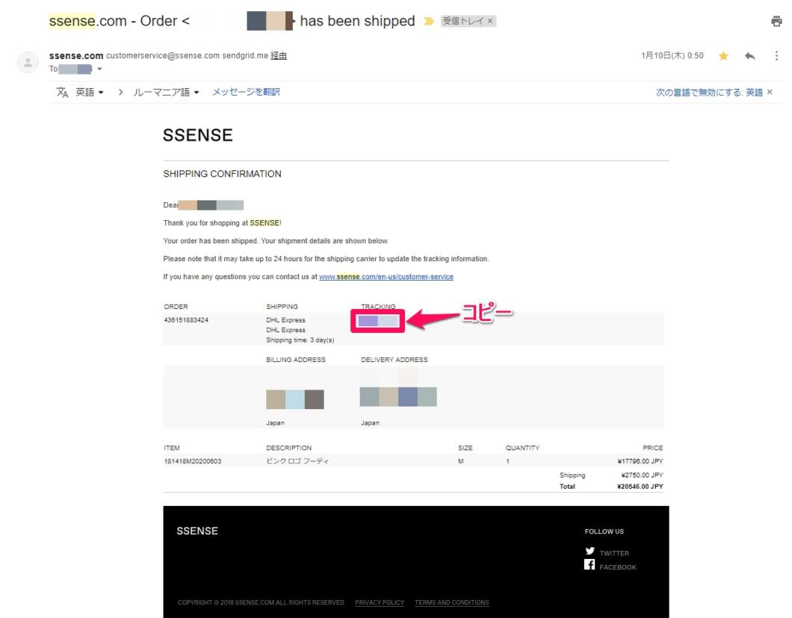Open the more options three-dot menu
This screenshot has height=618, width=792.
[776, 55]
